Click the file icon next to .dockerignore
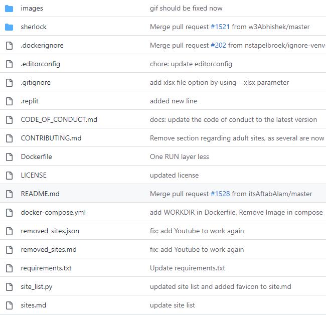This screenshot has width=326, height=315. pyautogui.click(x=9, y=45)
